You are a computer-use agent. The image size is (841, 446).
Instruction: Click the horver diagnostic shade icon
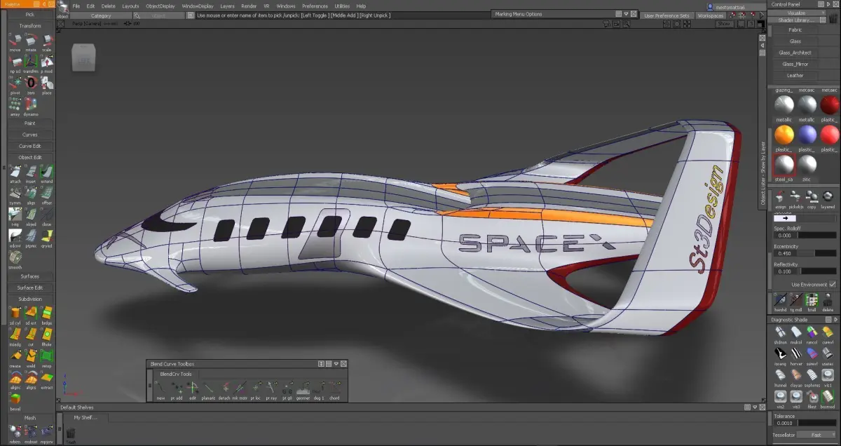pyautogui.click(x=795, y=354)
